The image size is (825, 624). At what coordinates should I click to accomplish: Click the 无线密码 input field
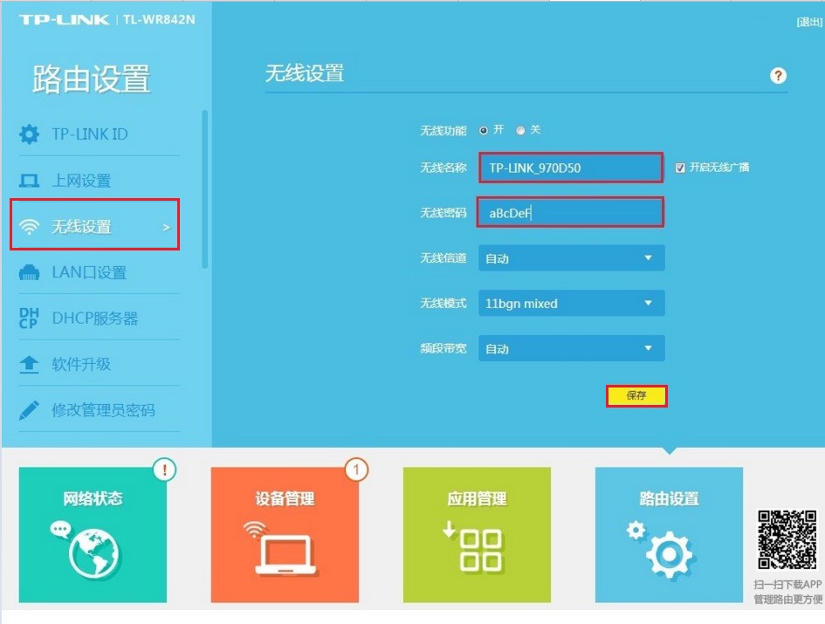(x=571, y=213)
